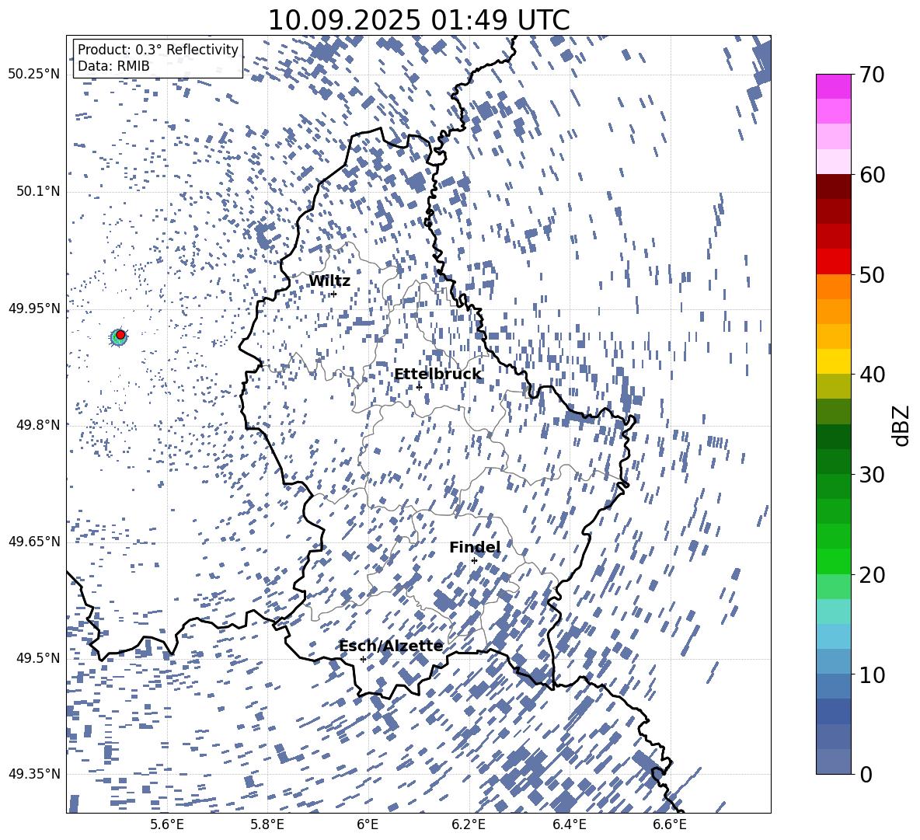Click the Wiltz station cross marker
The height and width of the screenshot is (840, 920).
pos(334,294)
